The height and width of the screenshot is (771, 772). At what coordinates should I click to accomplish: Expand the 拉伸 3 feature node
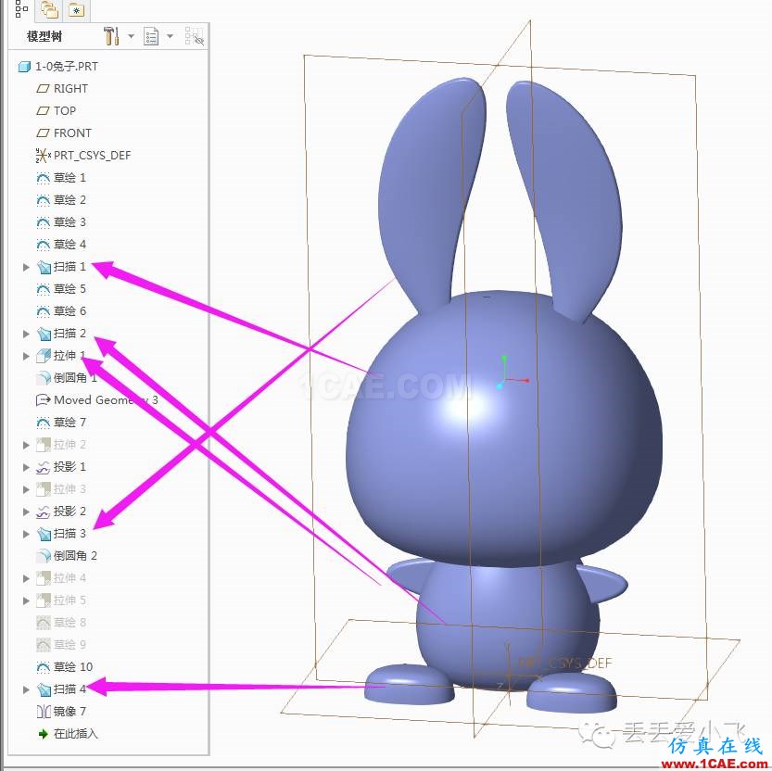(26, 489)
